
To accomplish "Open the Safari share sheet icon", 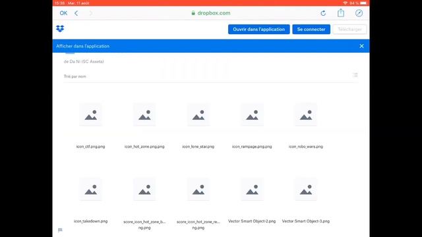I will 341,13.
